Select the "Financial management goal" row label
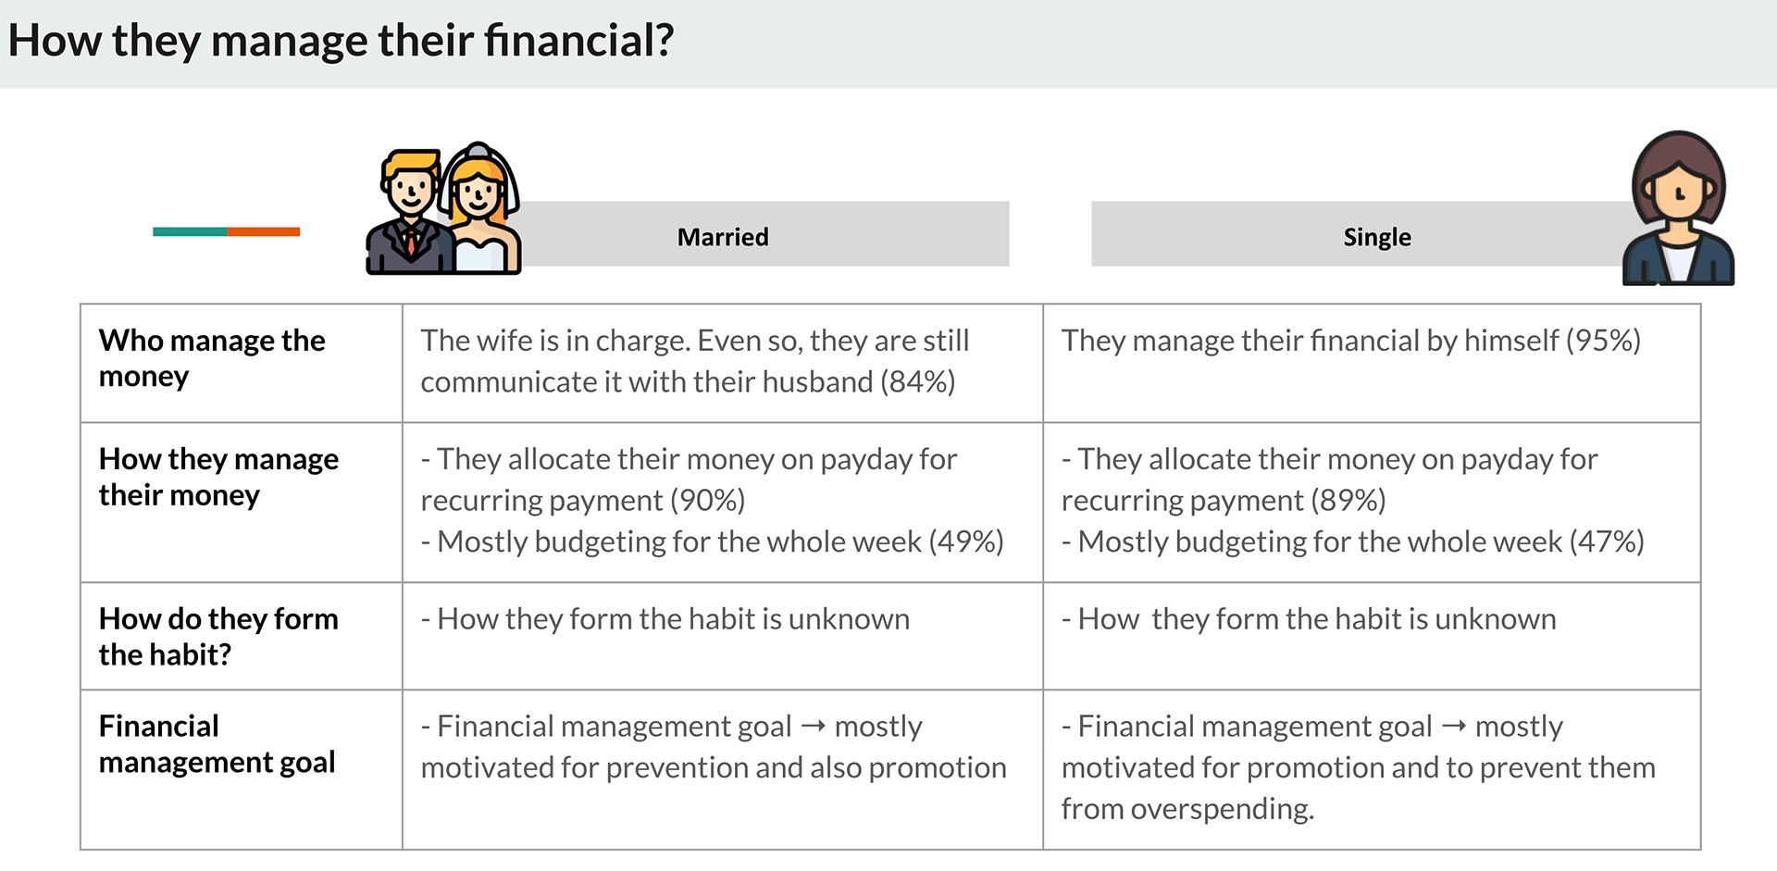The image size is (1777, 871). (x=217, y=743)
